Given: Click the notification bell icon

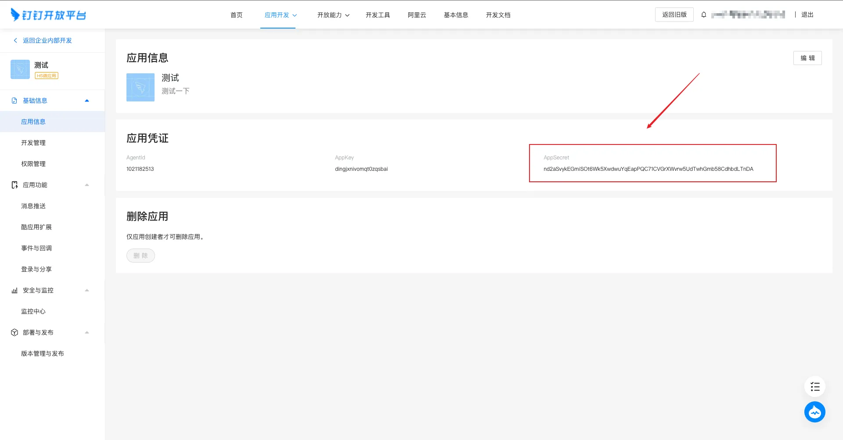Looking at the screenshot, I should coord(704,15).
